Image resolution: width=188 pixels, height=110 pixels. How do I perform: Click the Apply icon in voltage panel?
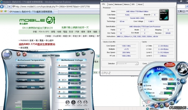(85, 102)
